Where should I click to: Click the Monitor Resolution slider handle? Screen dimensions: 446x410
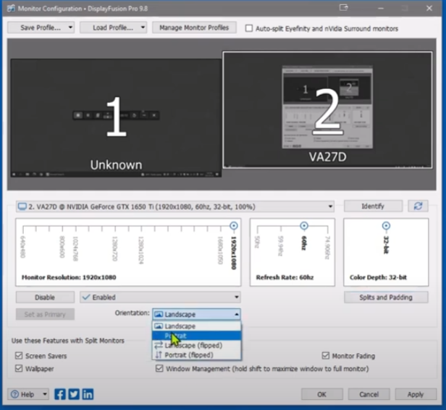coord(234,226)
